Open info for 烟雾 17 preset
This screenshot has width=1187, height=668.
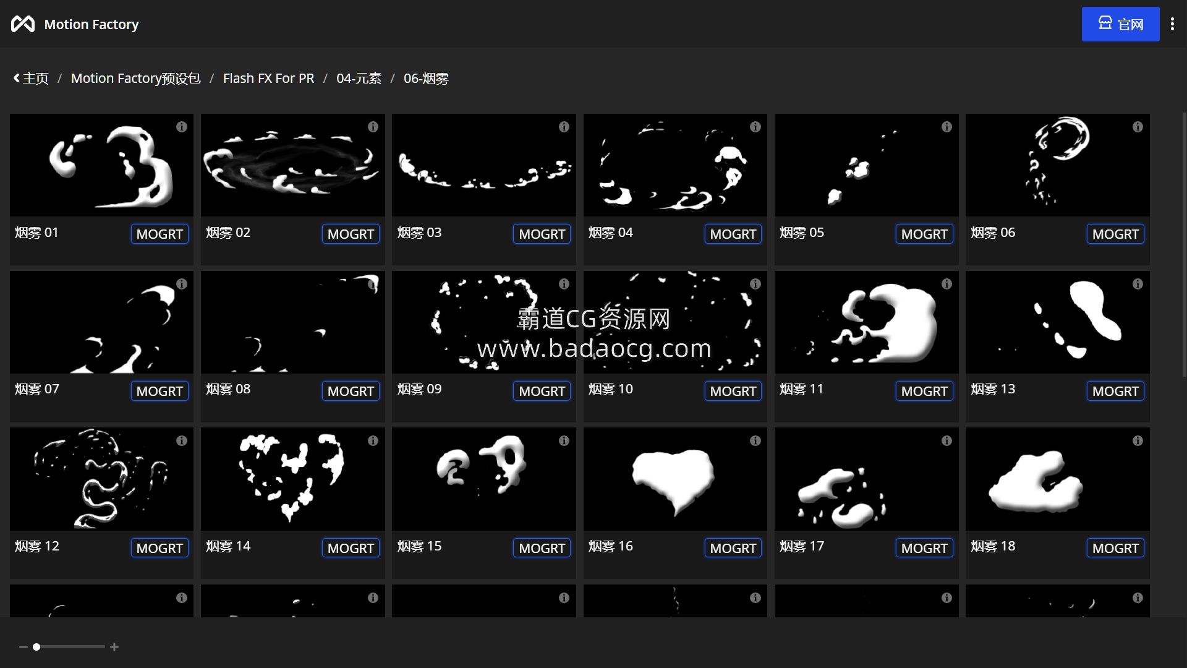(947, 441)
